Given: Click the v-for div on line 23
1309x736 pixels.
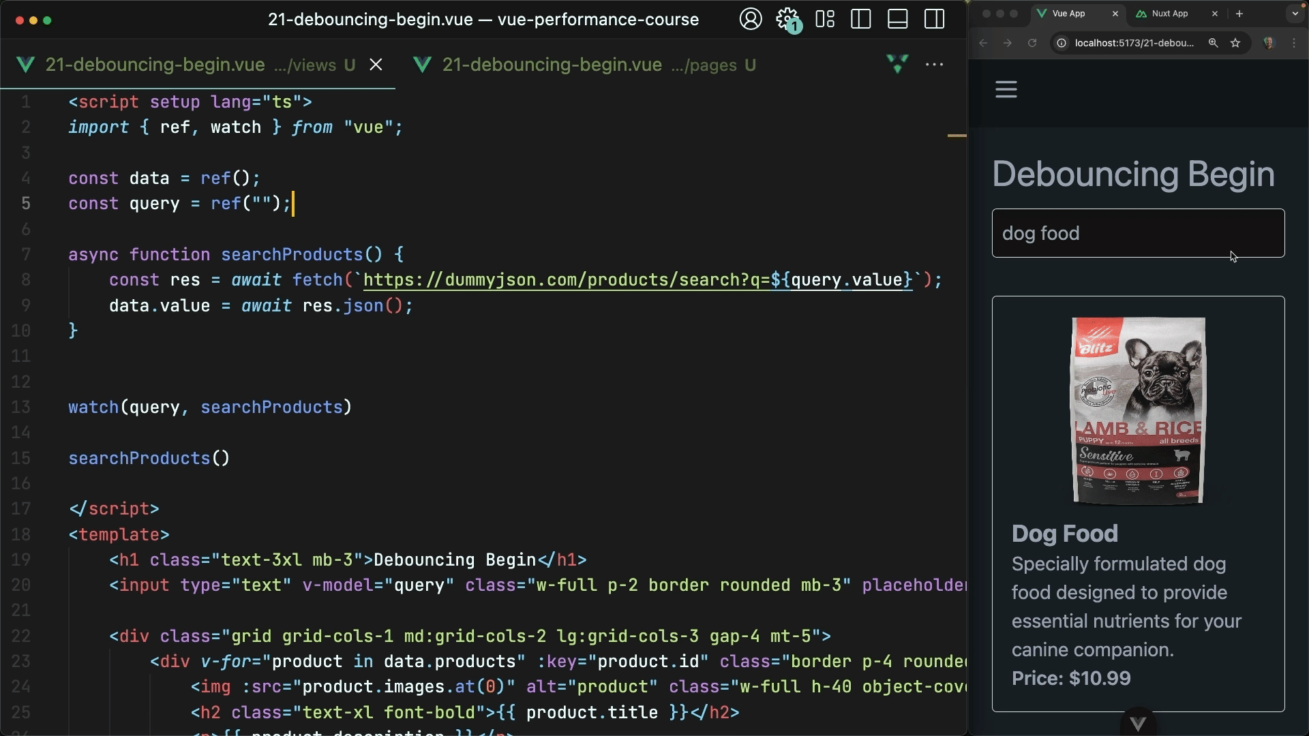Looking at the screenshot, I should 558,662.
